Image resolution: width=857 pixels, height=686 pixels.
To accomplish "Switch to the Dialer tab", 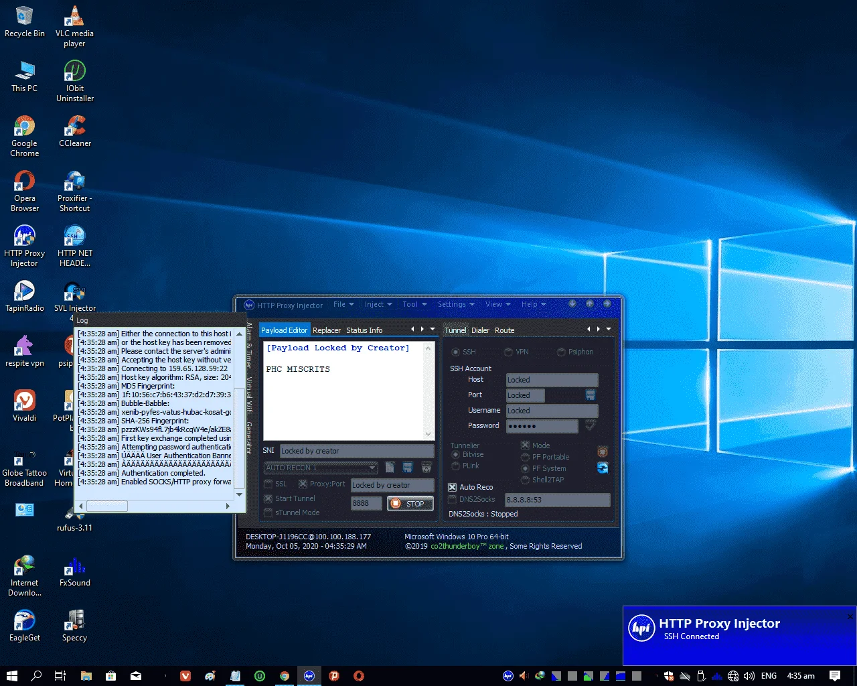I will 480,330.
